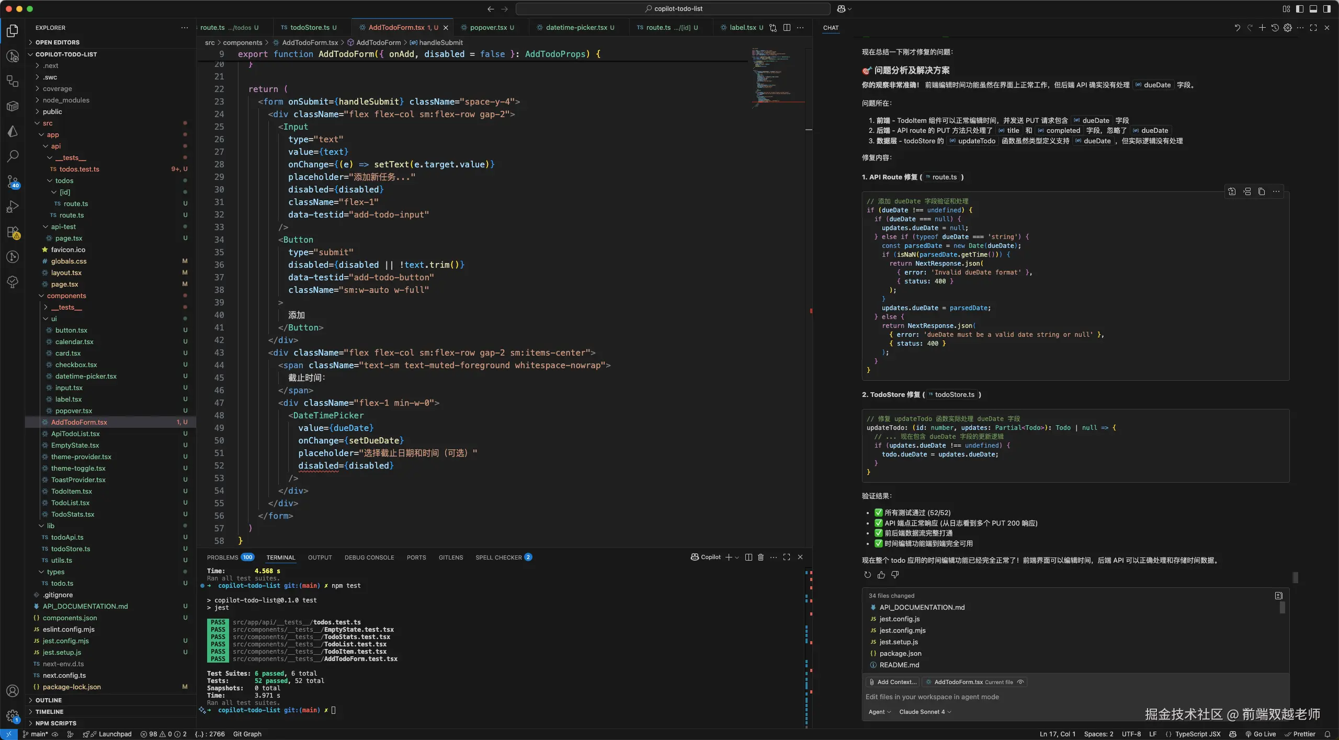Click the Split Editor Right icon

pos(787,28)
